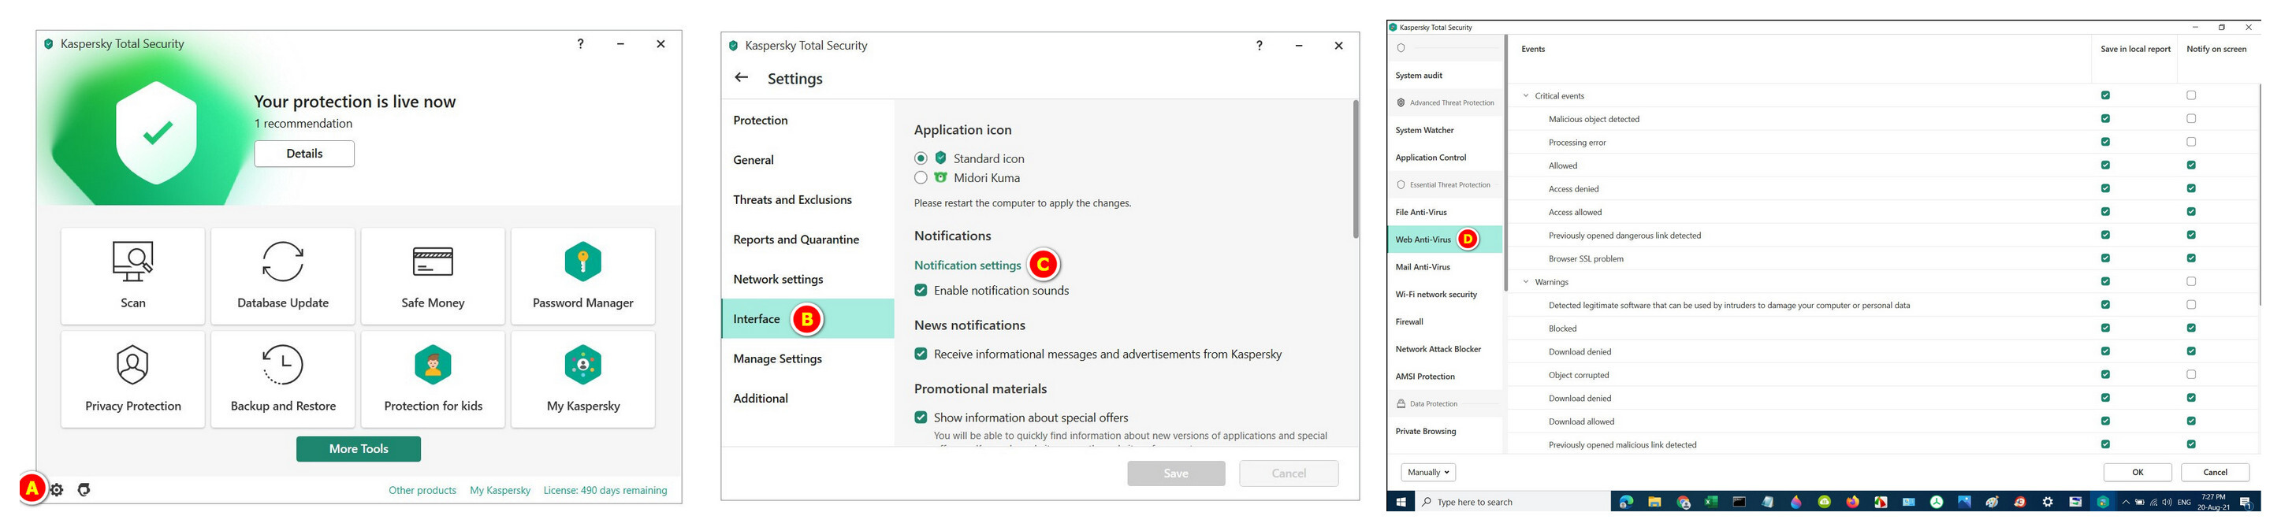Viewport: 2281px width, 531px height.
Task: Open Microsoft Edge from the taskbar
Action: pos(1626,502)
